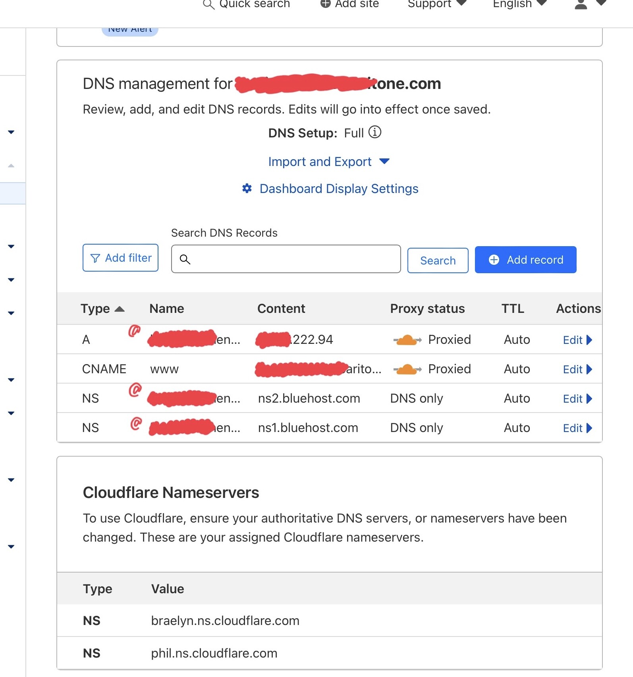Edit the CNAME www record
Screen dimensions: 633x677
pos(577,369)
